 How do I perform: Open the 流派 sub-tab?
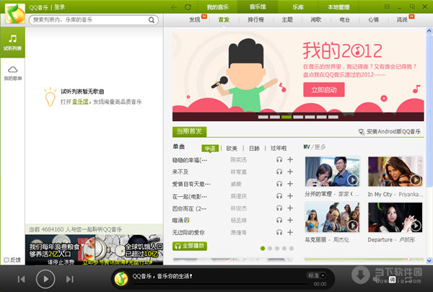402,20
